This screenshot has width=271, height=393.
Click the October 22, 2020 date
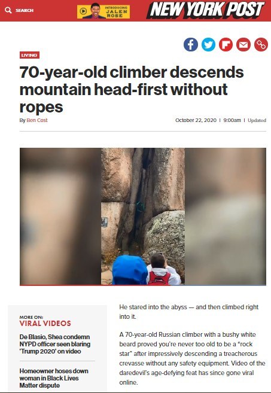point(196,120)
